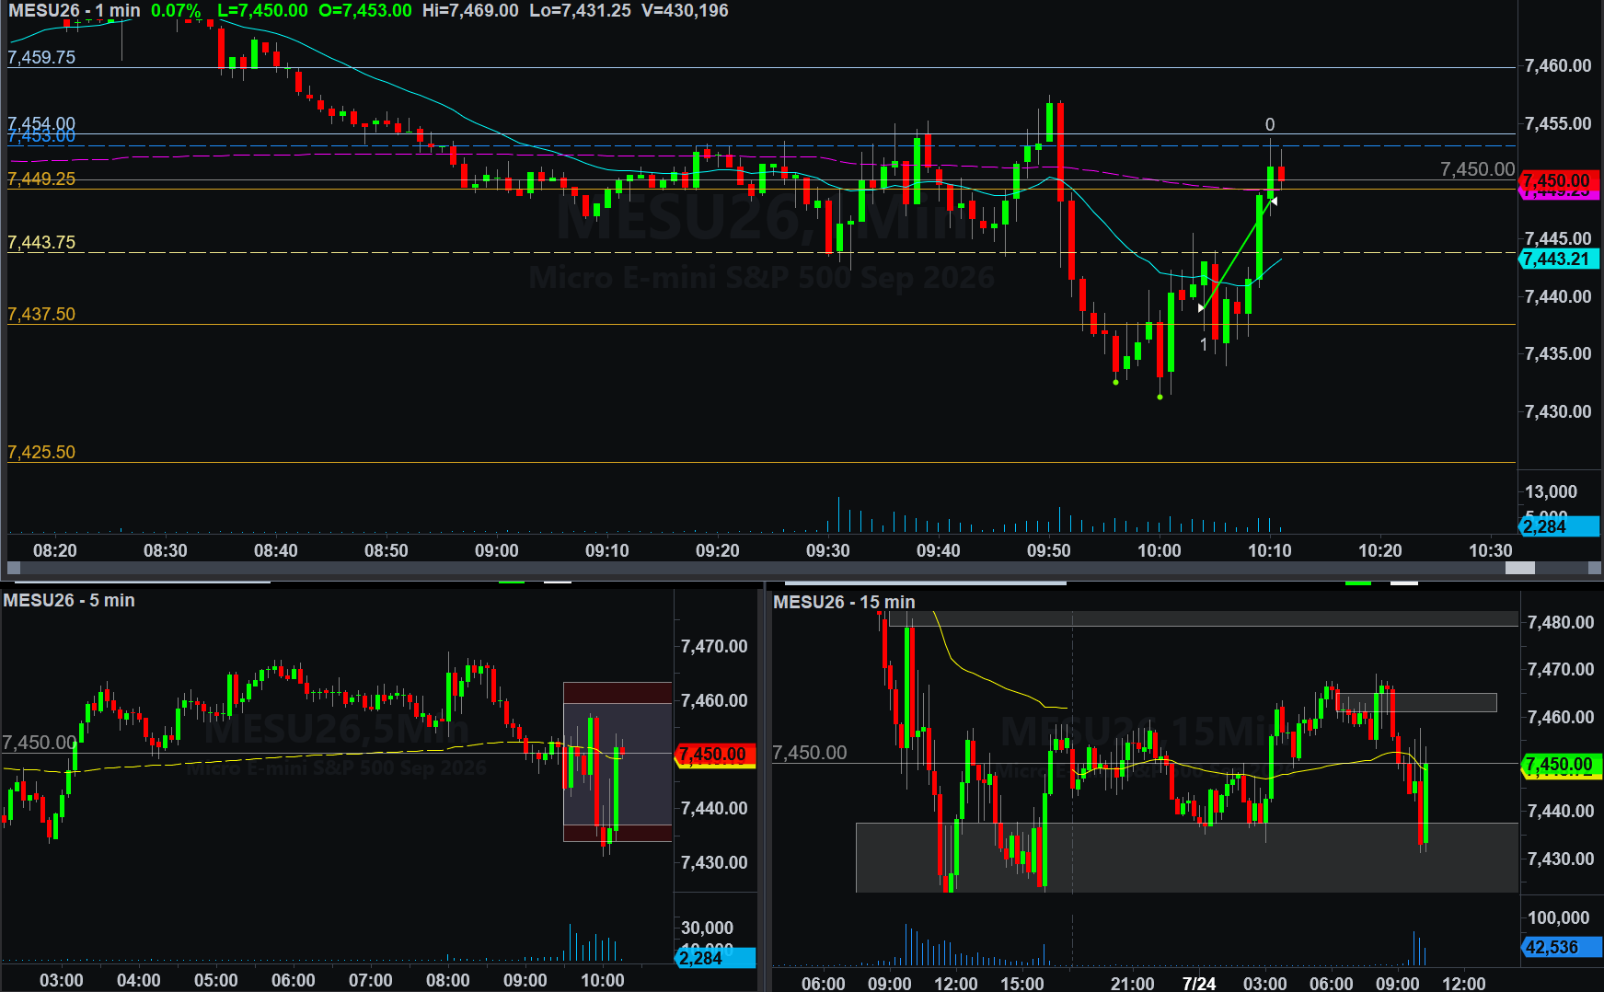Click the red 7,450.00 last price tag on 1 min axis
Viewport: 1604px width, 992px height.
[1557, 180]
